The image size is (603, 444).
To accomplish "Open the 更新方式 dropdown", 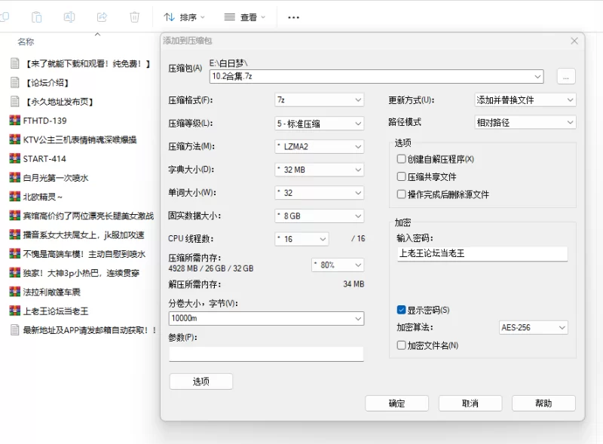I will click(525, 100).
